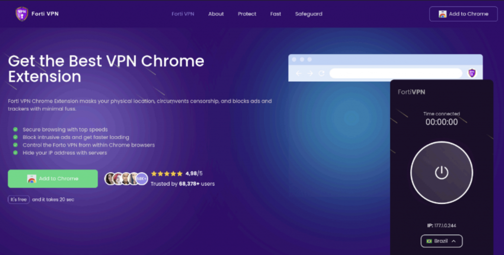The image size is (504, 255).
Task: Click the mock browser forward arrow
Action: click(310, 73)
